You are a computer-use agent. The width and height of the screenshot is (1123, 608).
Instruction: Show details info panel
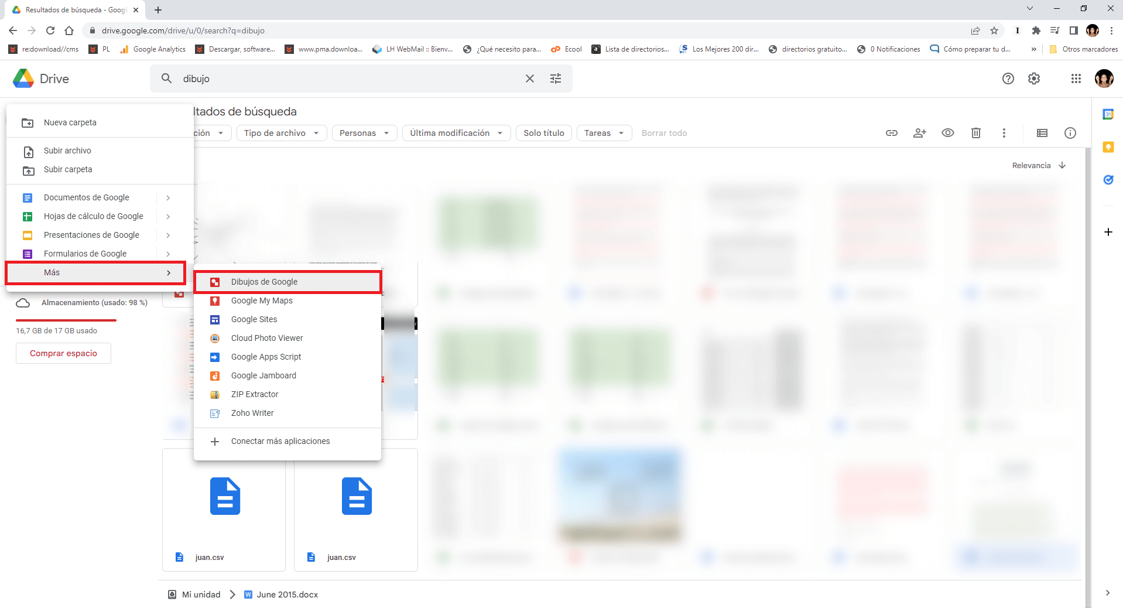(1070, 133)
